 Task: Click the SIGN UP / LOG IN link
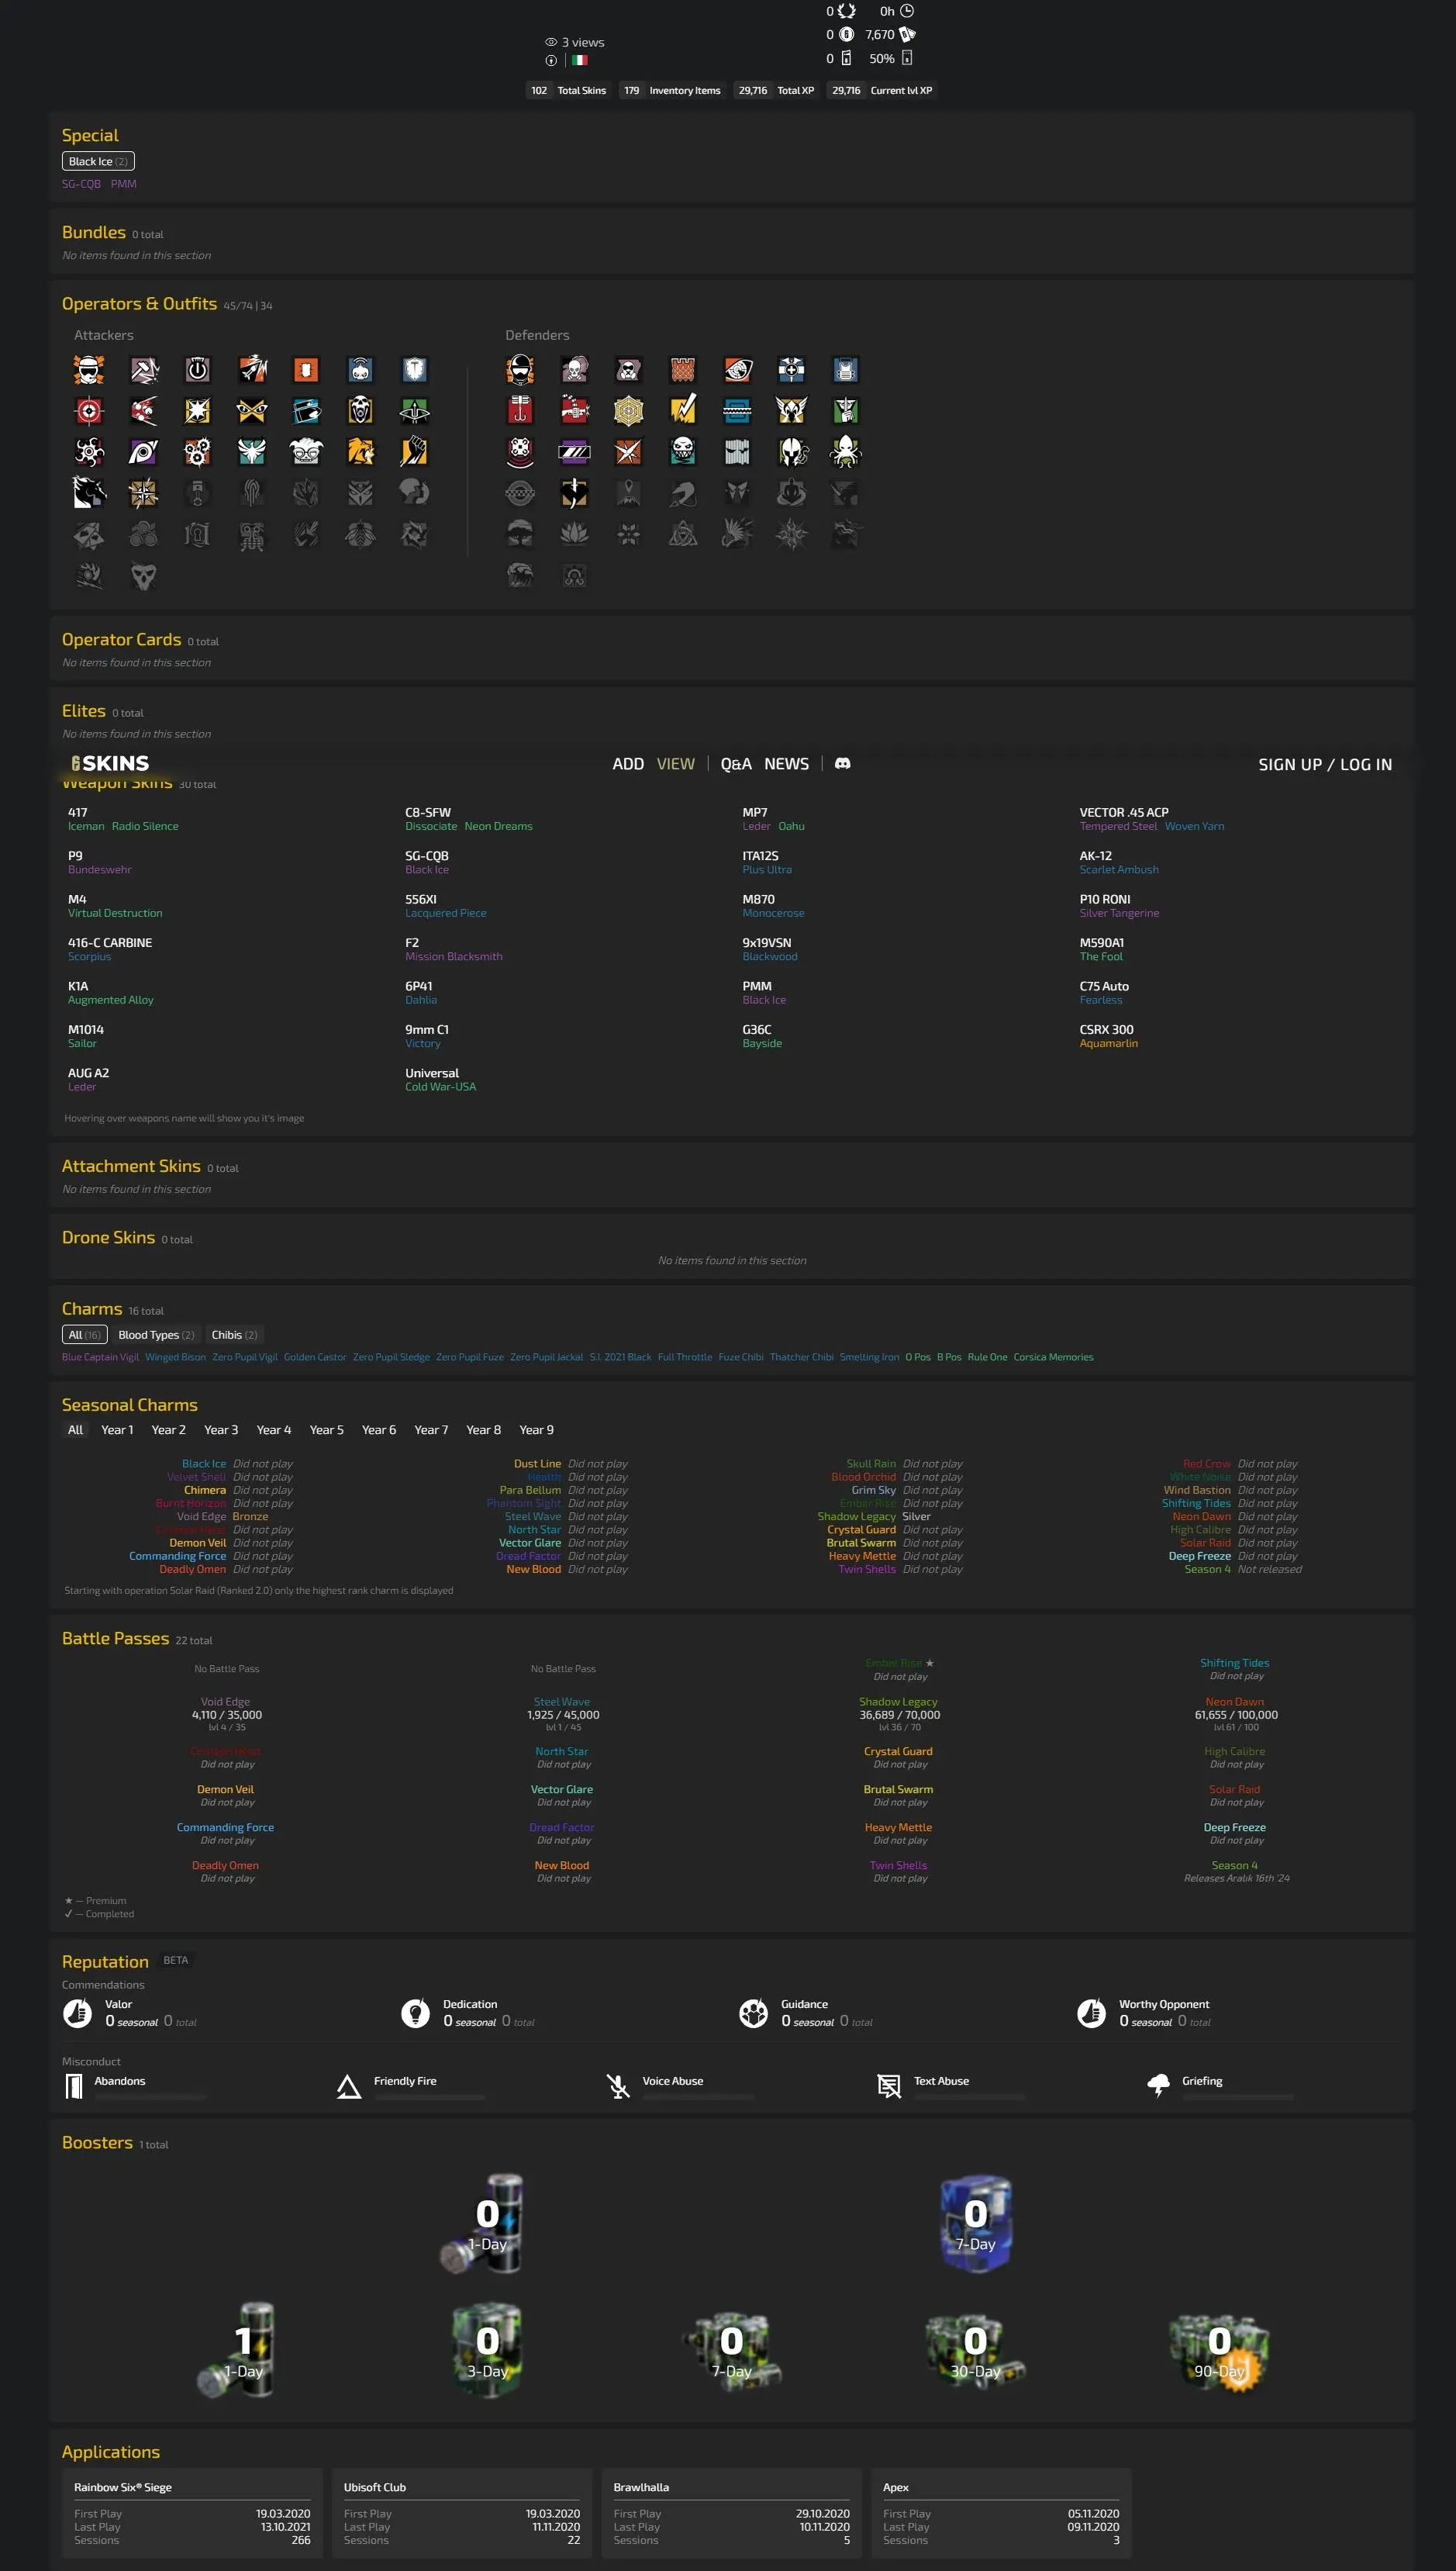1324,764
